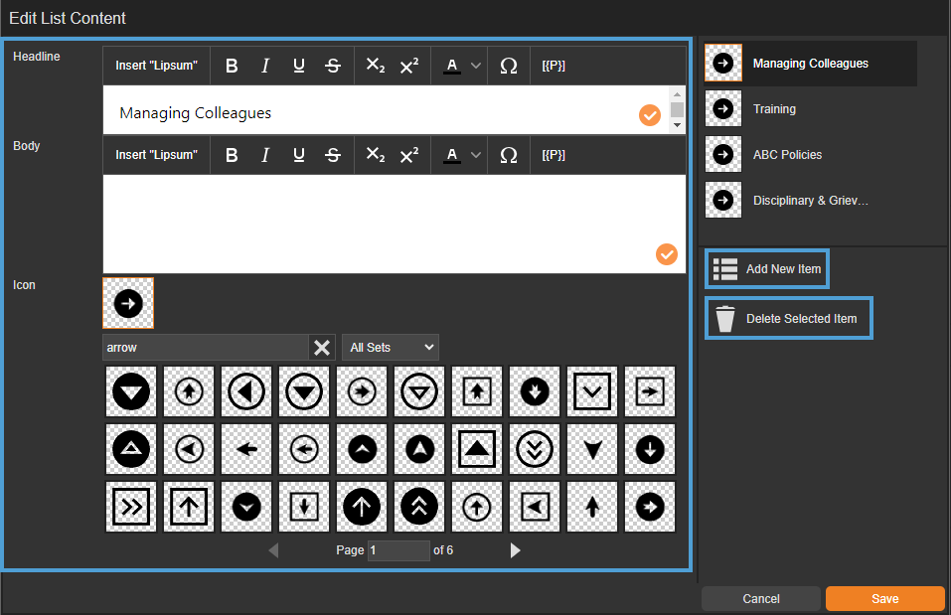Apply Superscript in the Body toolbar
Viewport: 951px width, 615px height.
click(x=408, y=155)
